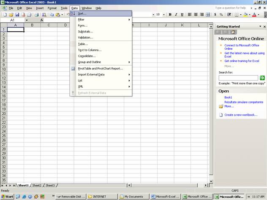
Task: Open the Name Box dropdown arrow
Action: click(27, 20)
